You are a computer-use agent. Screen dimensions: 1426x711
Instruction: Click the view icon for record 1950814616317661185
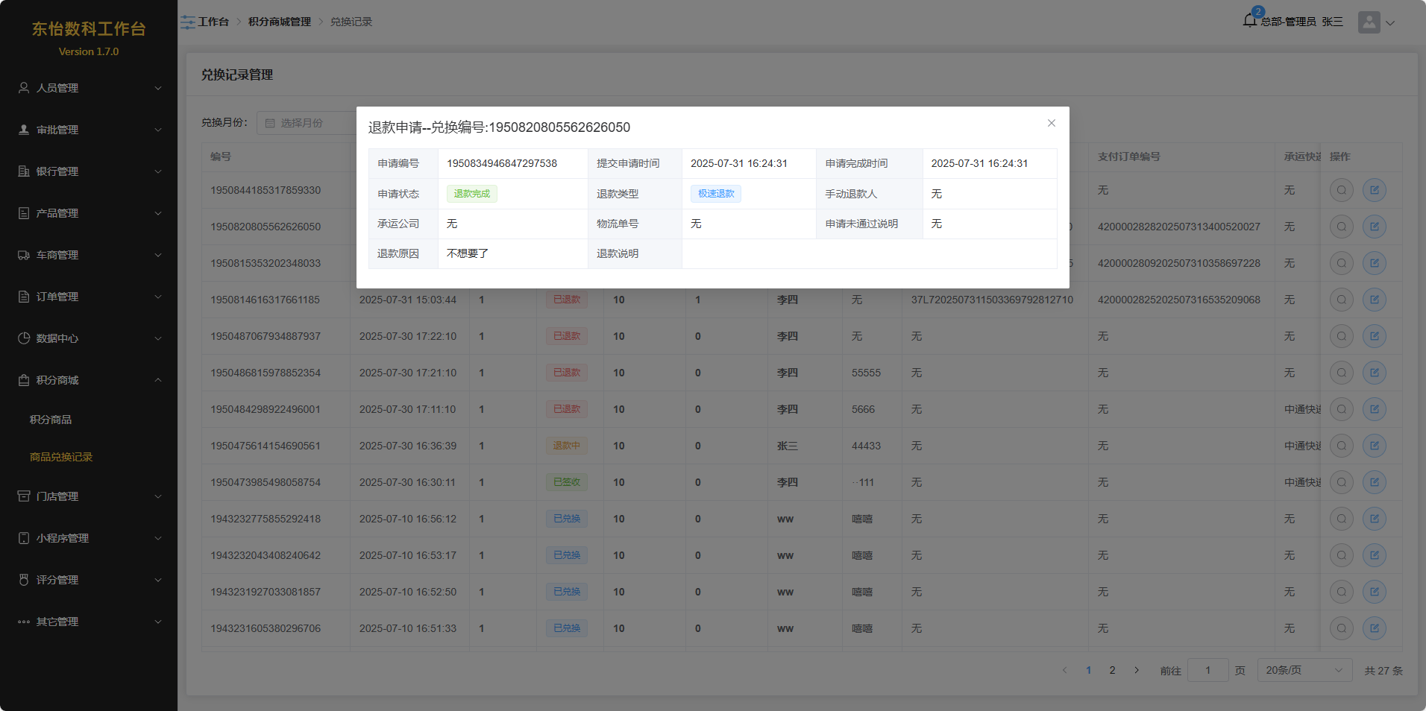click(x=1341, y=300)
